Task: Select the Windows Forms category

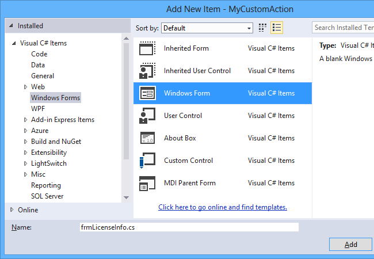Action: [x=55, y=98]
